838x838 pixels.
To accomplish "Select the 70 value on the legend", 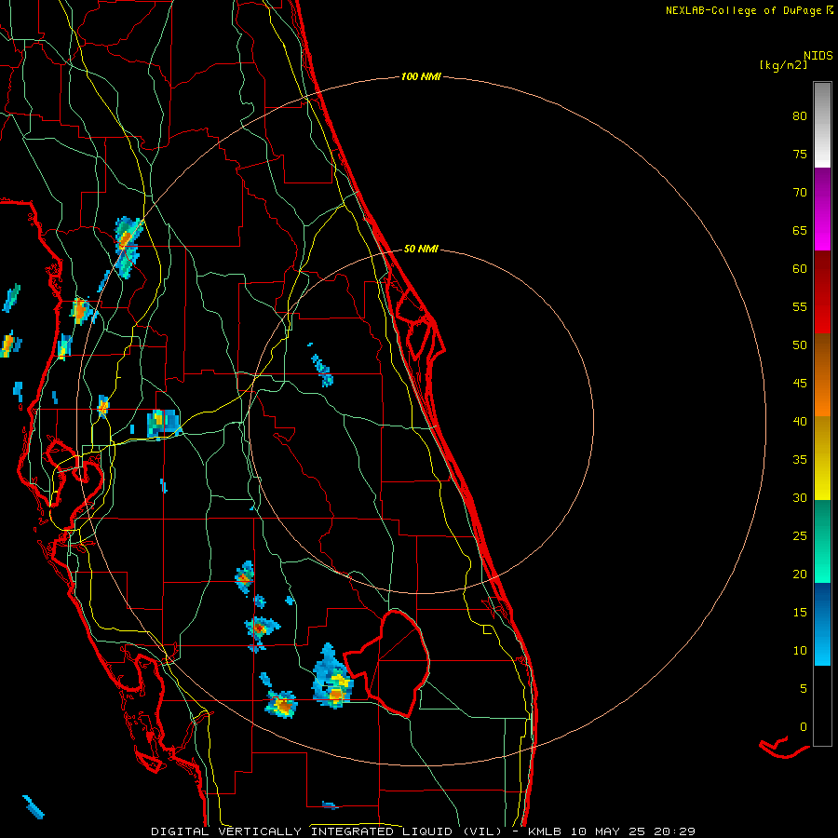I will [800, 193].
